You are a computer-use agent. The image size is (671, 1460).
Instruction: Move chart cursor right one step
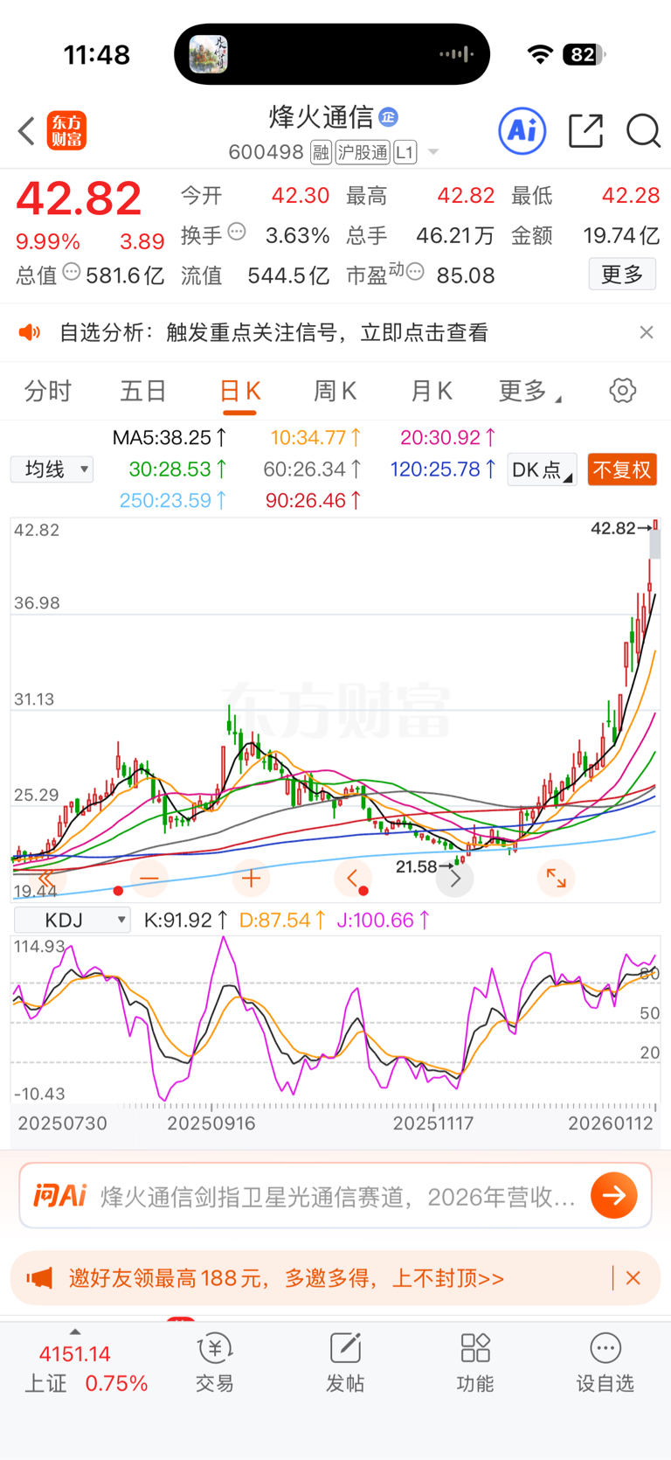point(454,878)
